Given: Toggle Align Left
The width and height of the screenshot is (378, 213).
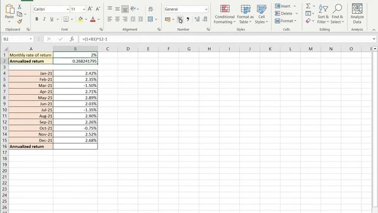Looking at the screenshot, I should tap(110, 19).
